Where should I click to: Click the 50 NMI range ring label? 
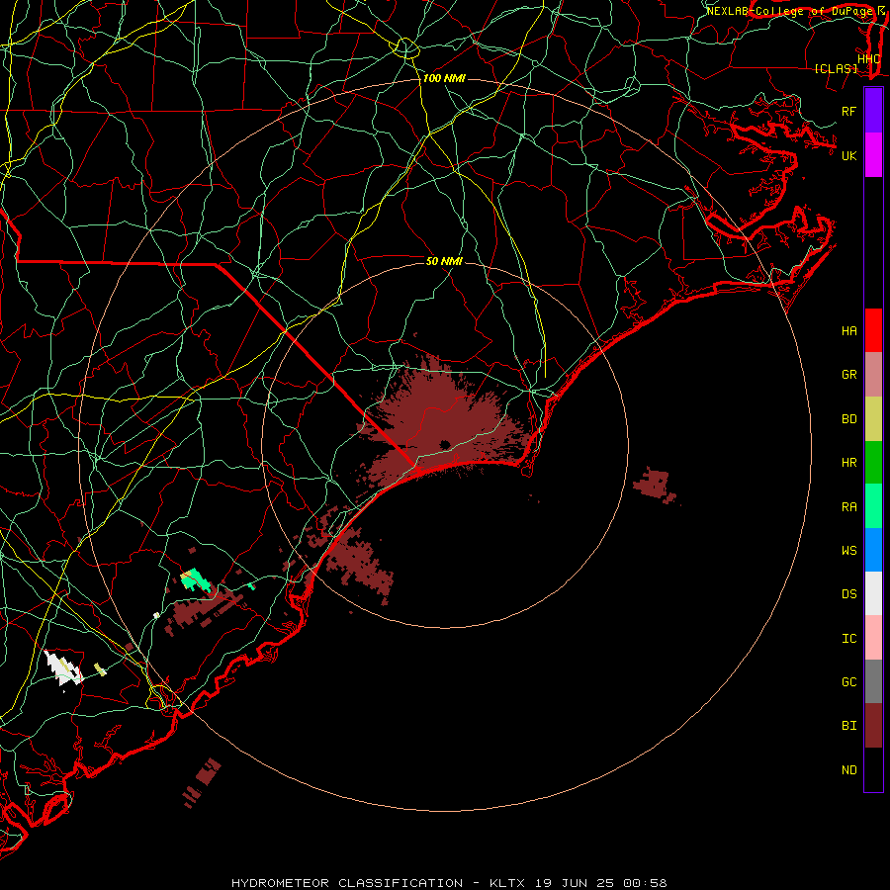click(444, 261)
